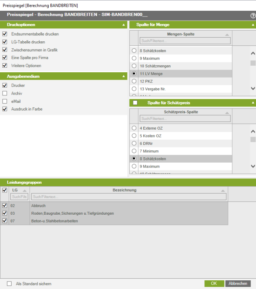Enable the eMail output option

(5, 101)
